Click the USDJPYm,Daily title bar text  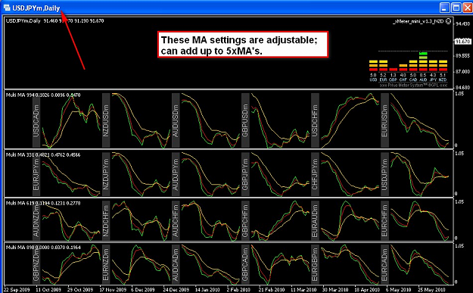36,8
